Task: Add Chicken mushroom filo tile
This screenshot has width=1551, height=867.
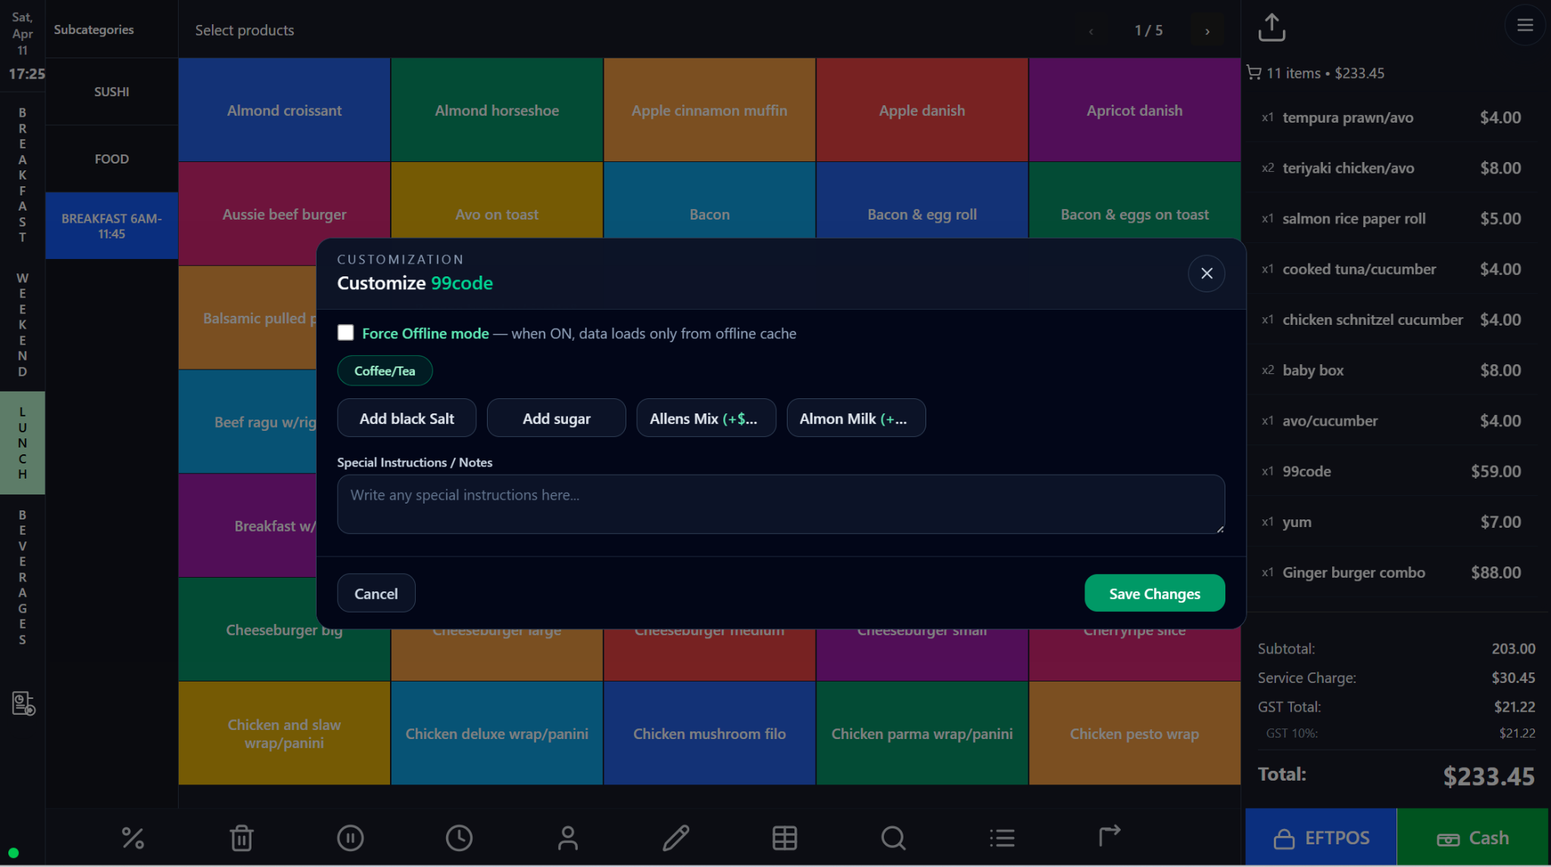Action: pyautogui.click(x=710, y=733)
